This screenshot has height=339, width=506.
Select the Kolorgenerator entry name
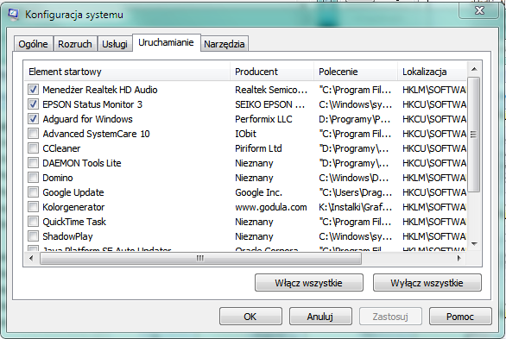pyautogui.click(x=73, y=207)
